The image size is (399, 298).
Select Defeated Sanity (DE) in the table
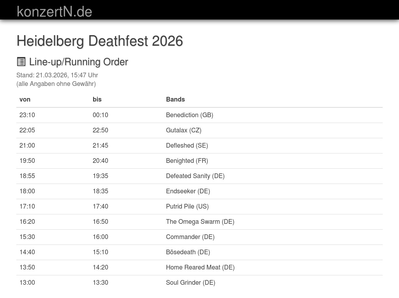pos(195,176)
